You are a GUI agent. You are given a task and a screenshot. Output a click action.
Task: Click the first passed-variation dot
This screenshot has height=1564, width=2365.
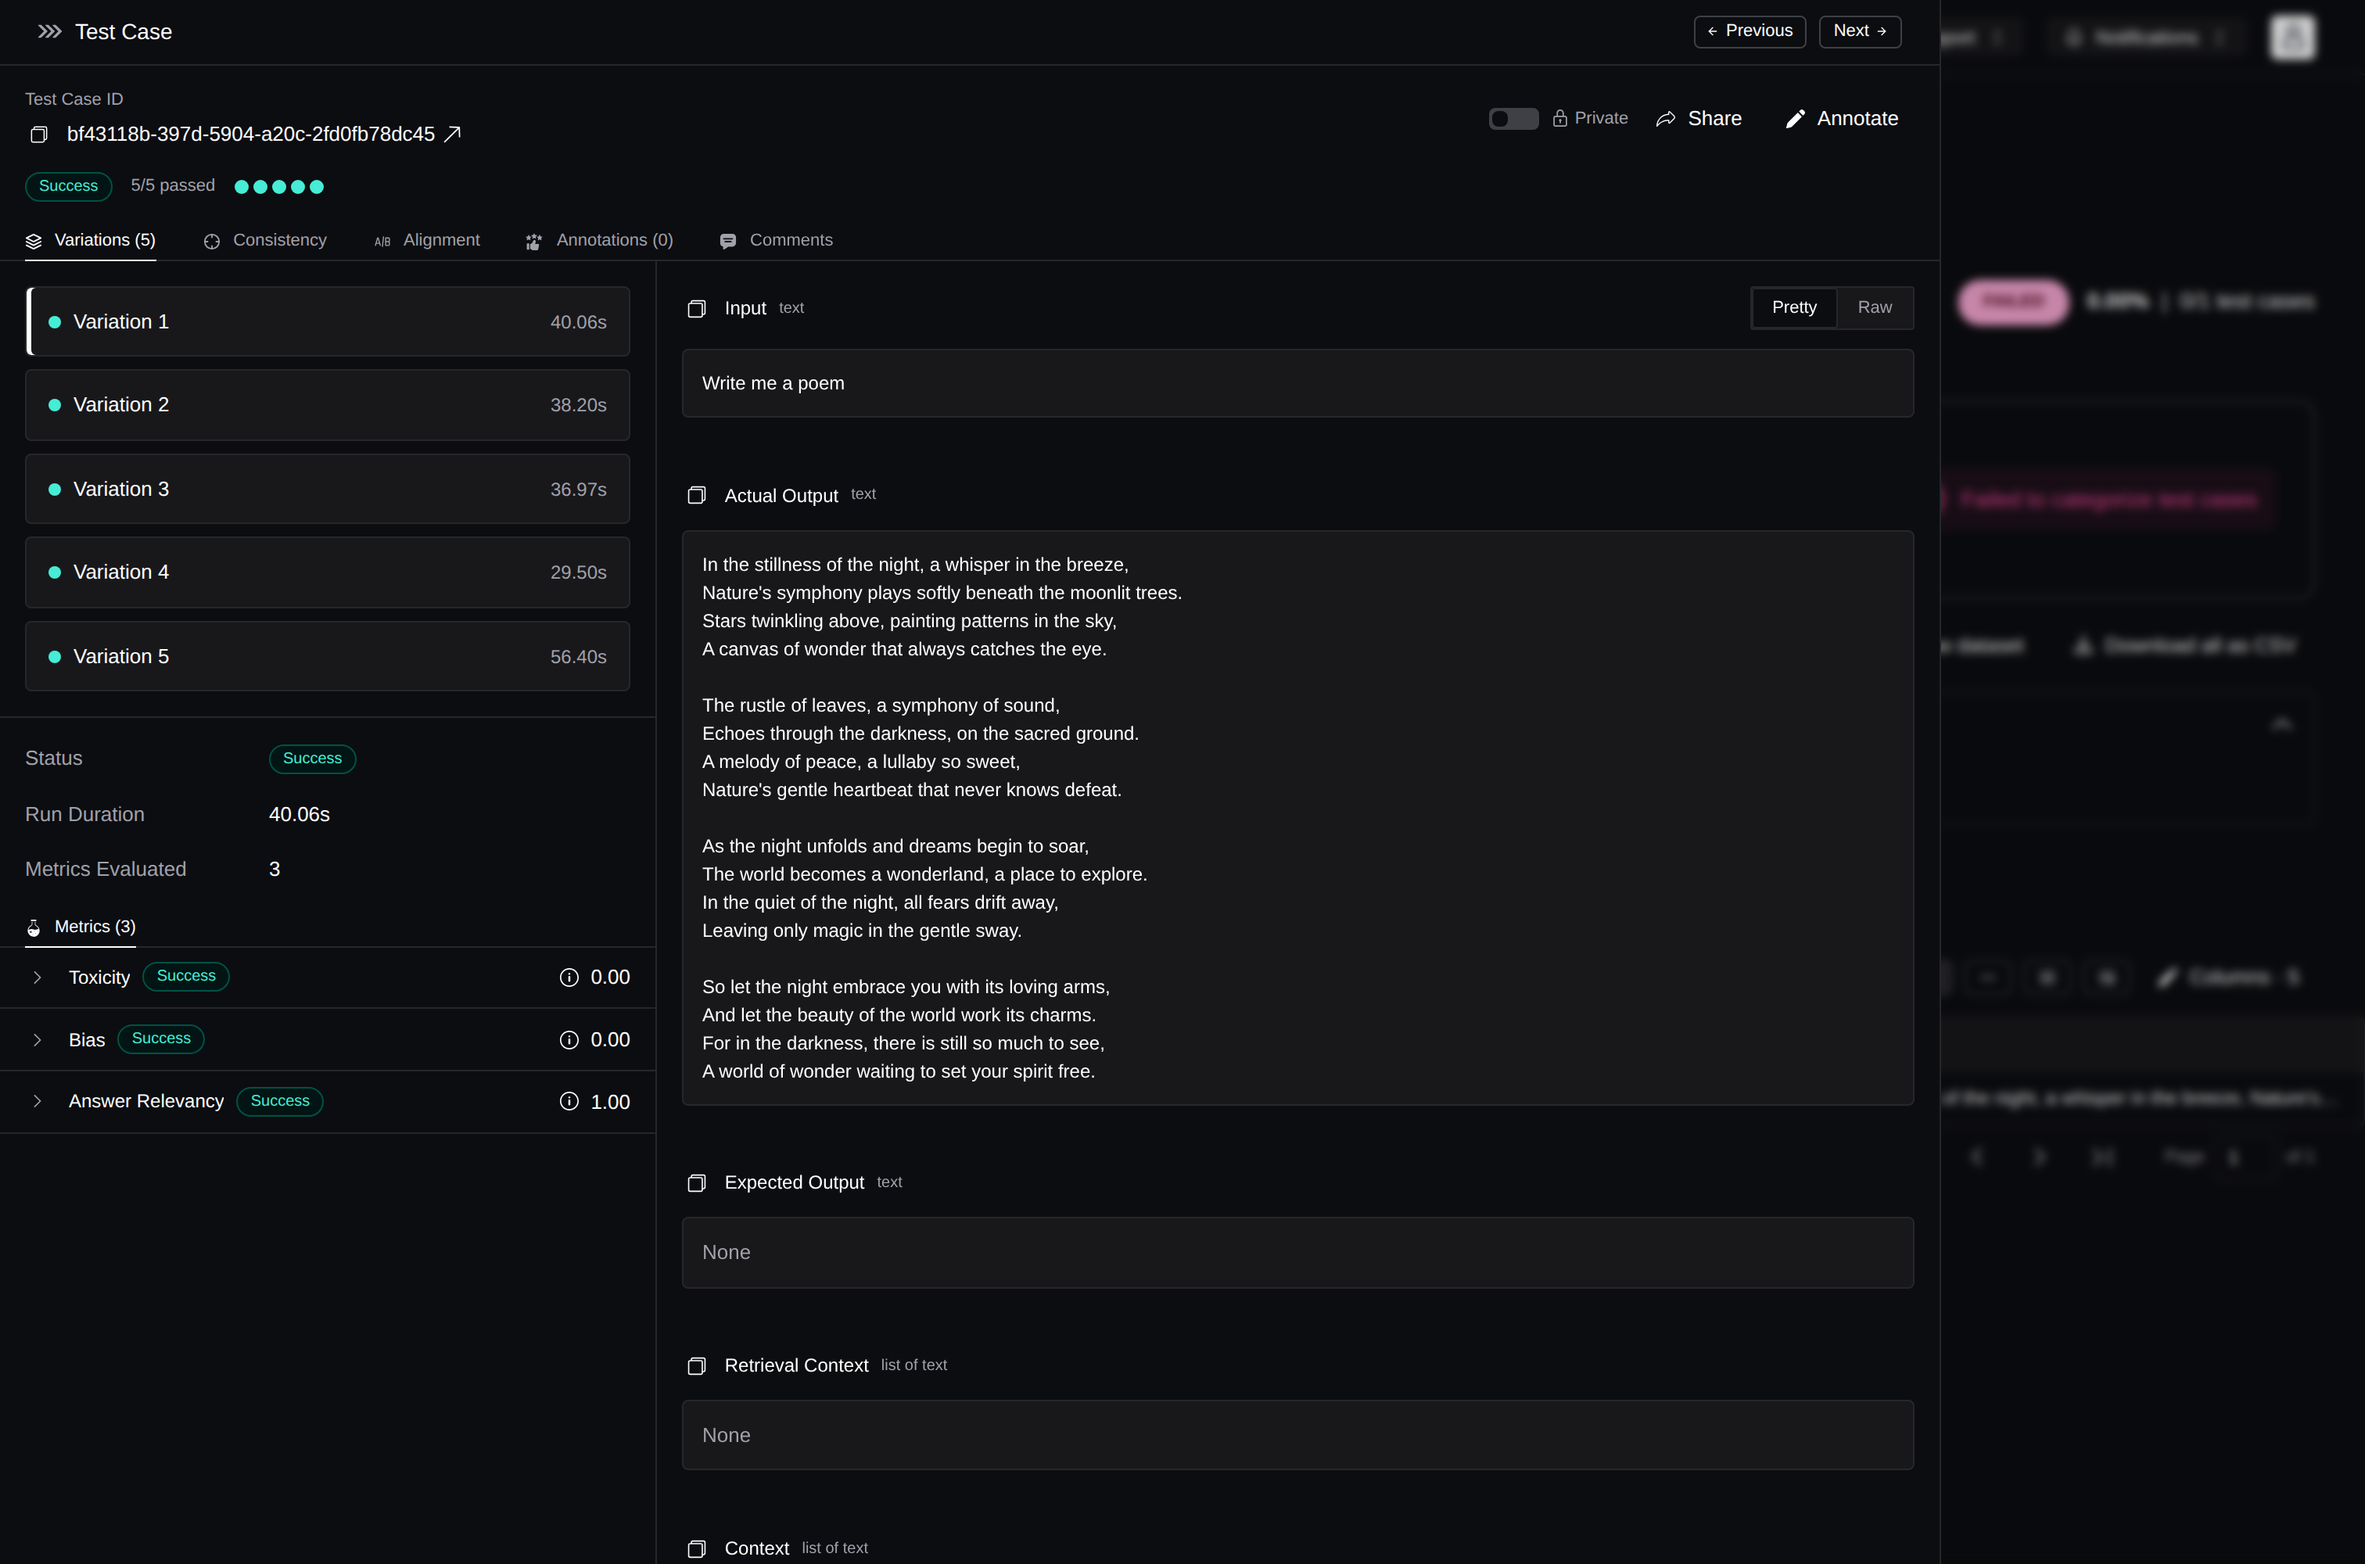pos(242,187)
